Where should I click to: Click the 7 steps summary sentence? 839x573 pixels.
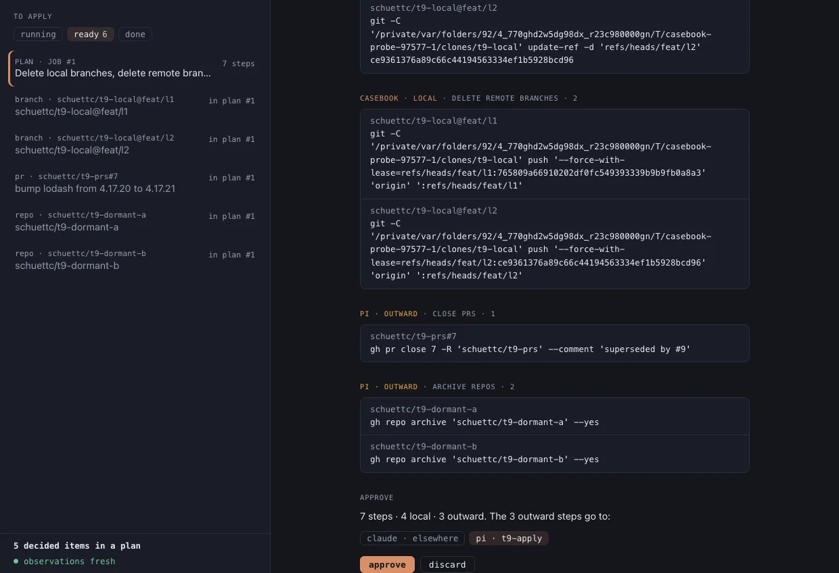pyautogui.click(x=485, y=516)
